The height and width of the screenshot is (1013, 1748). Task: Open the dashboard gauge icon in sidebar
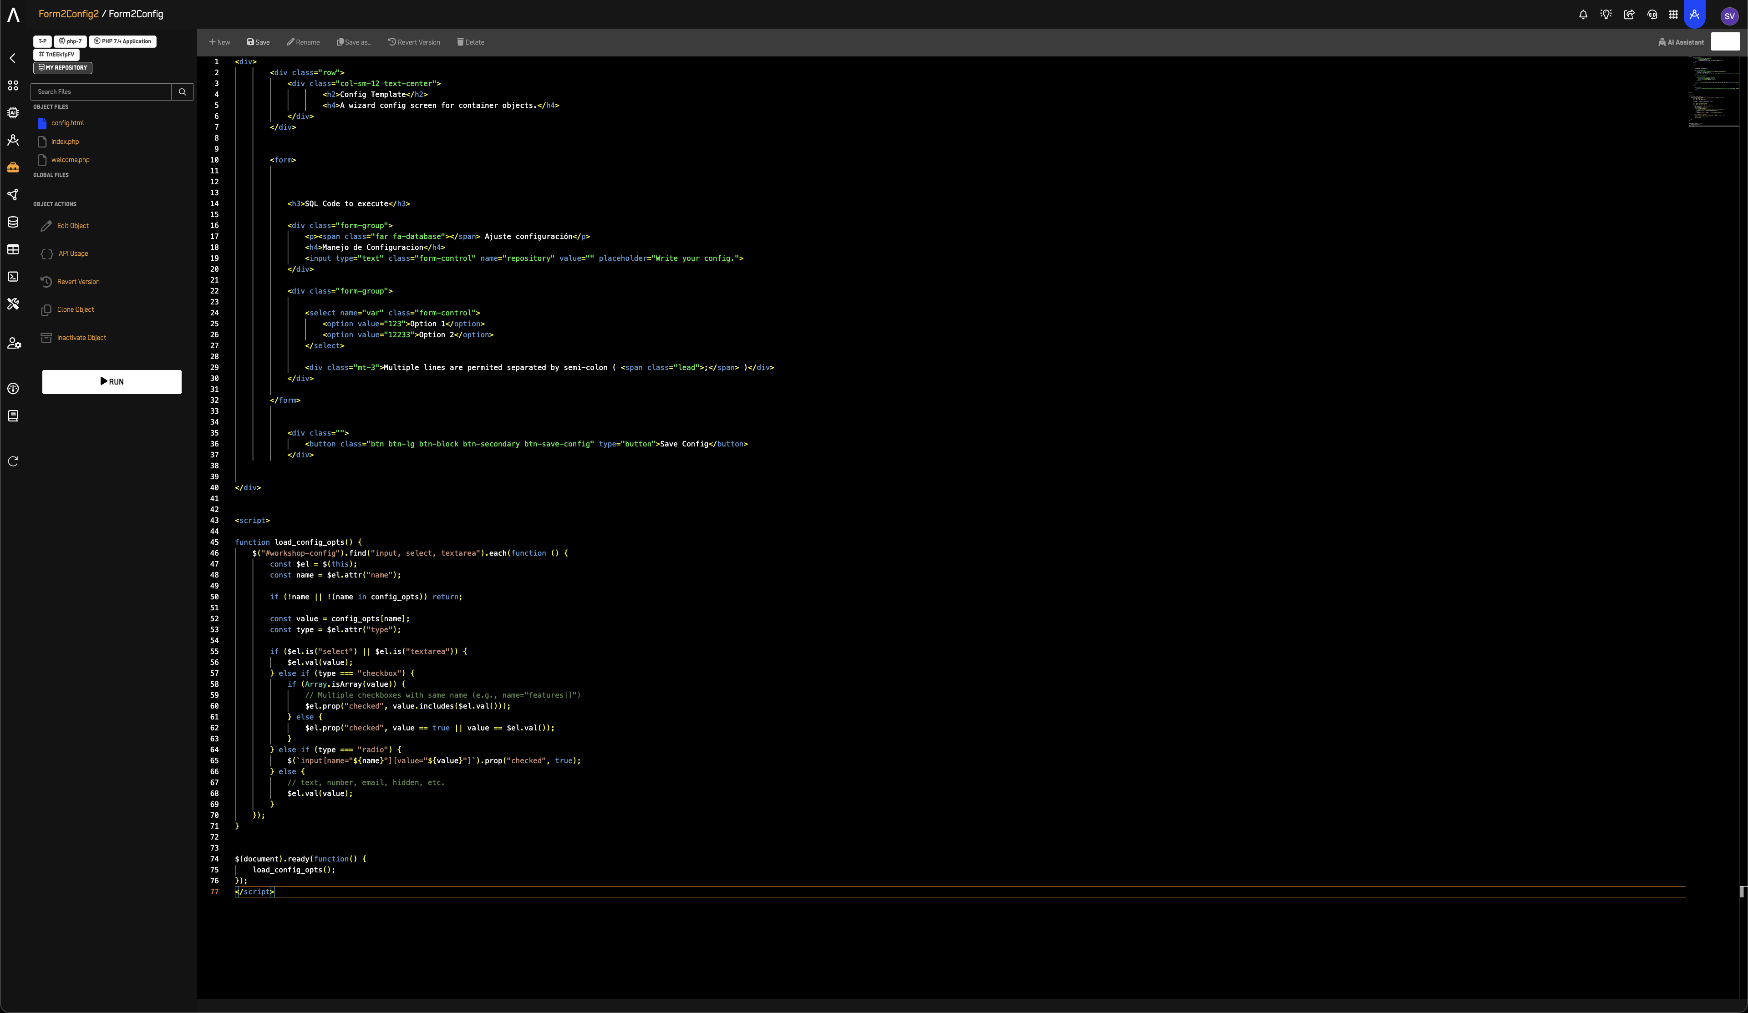click(12, 388)
